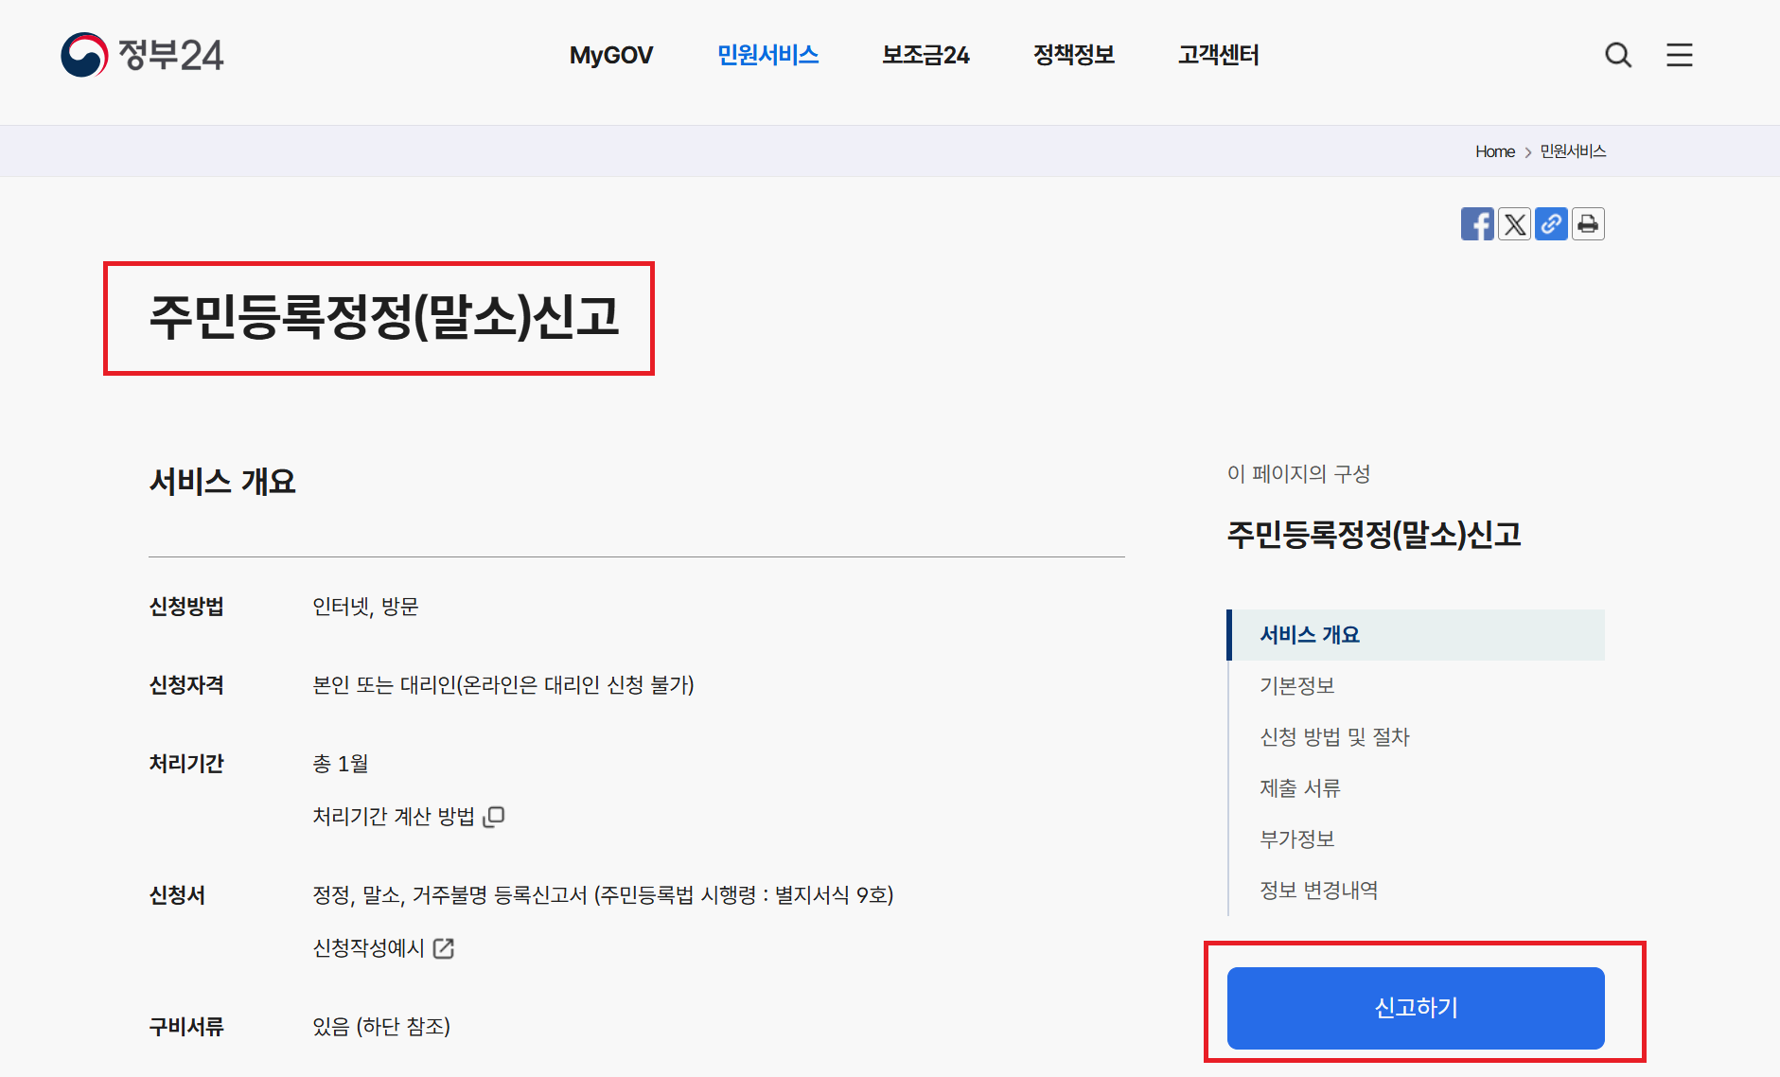Open the 제출 서류 section

pyautogui.click(x=1300, y=787)
